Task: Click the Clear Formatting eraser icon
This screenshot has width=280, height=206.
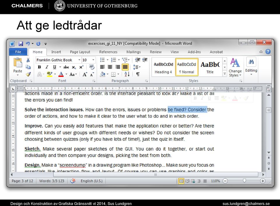Action: [x=92, y=67]
